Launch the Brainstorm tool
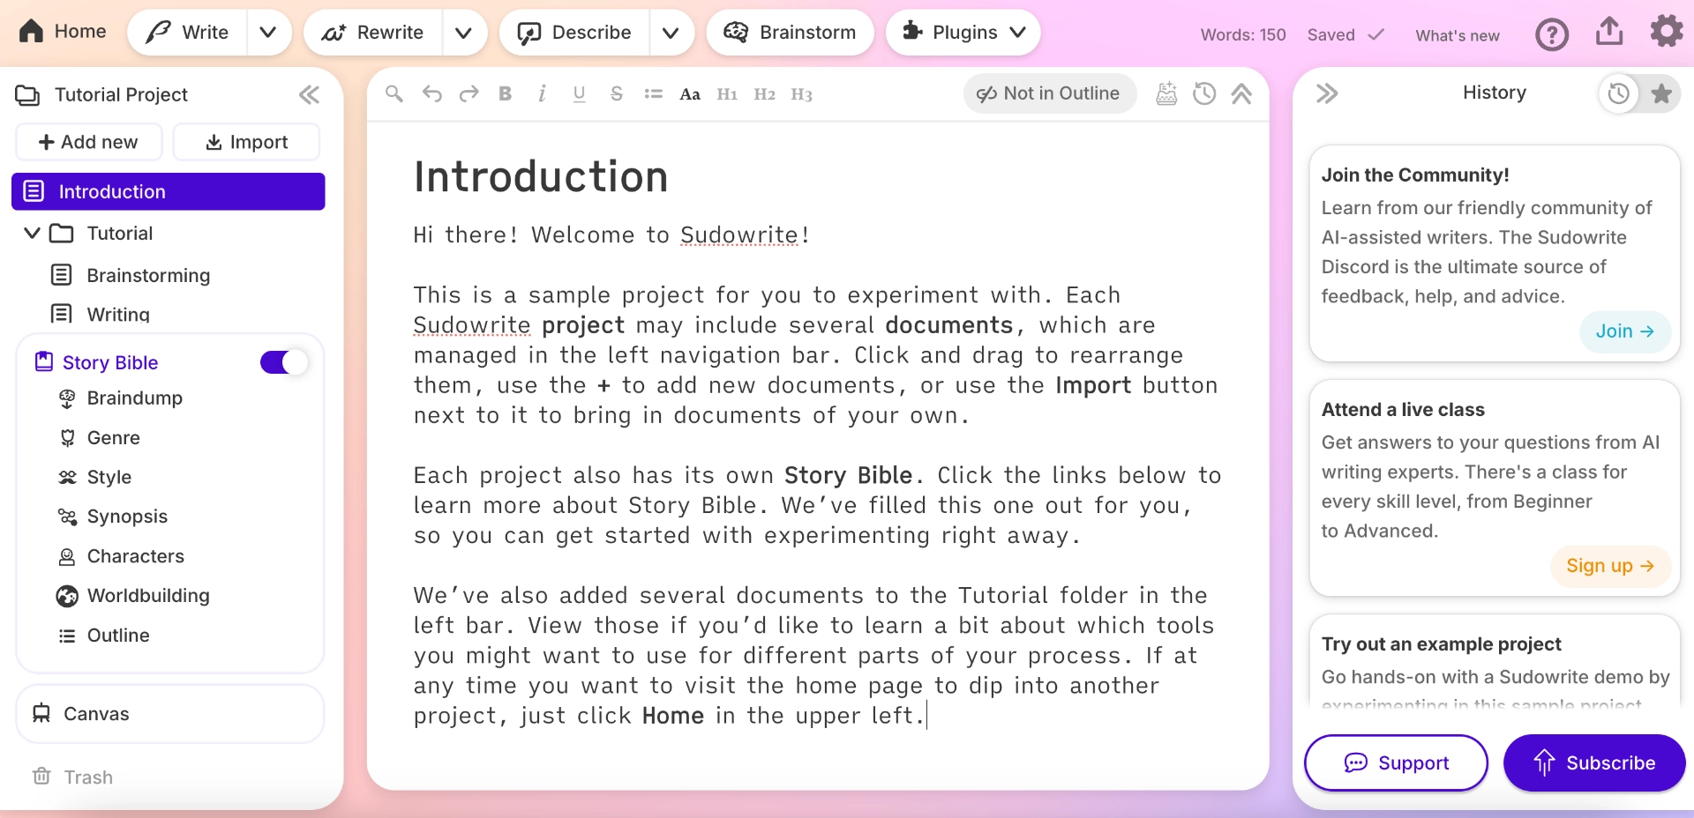The height and width of the screenshot is (818, 1694). [x=790, y=33]
